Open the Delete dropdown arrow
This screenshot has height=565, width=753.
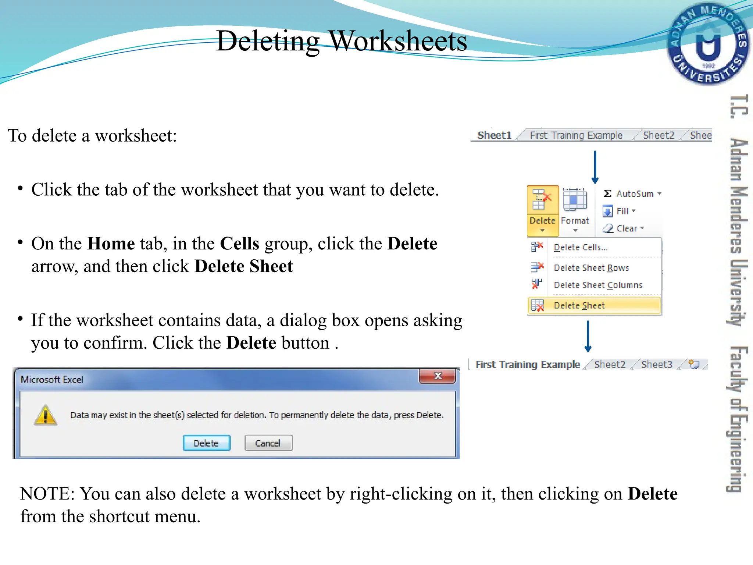542,231
